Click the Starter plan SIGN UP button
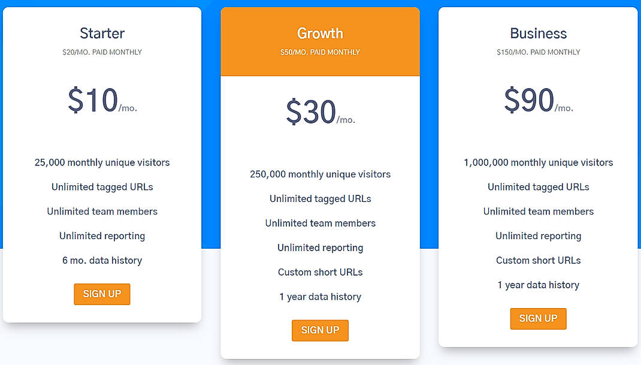Viewport: 641px width, 365px height. point(102,294)
